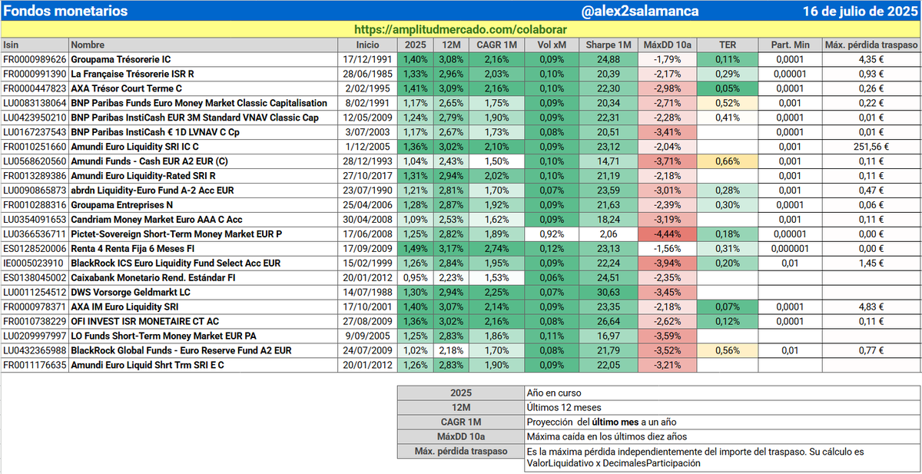Select the TER column header
The image size is (922, 474).
pos(728,45)
